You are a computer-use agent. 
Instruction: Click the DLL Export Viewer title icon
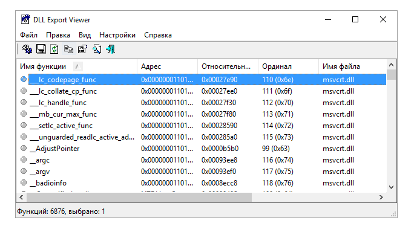[x=25, y=20]
